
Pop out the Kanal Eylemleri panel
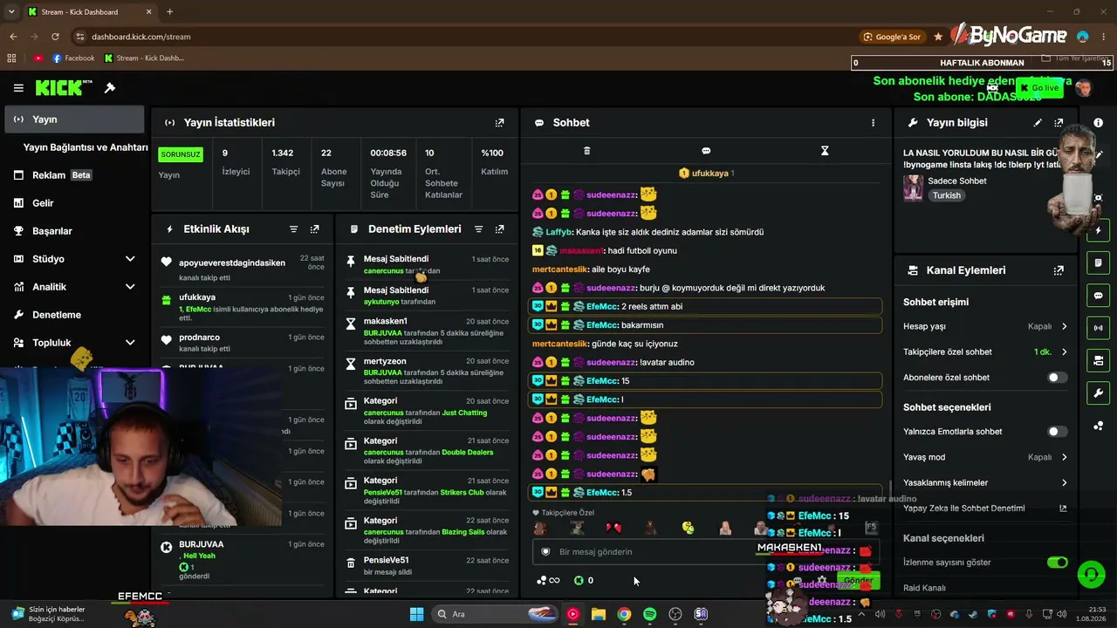tap(1059, 270)
